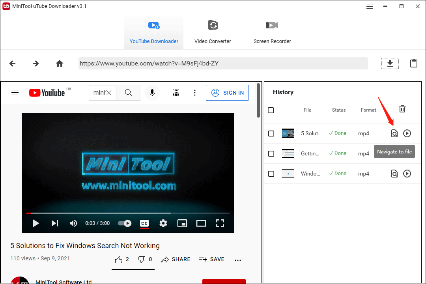
Task: Select the 5 Solutions video checkbox
Action: (x=271, y=133)
